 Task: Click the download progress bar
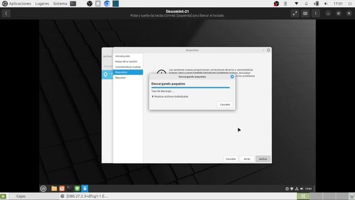point(190,88)
